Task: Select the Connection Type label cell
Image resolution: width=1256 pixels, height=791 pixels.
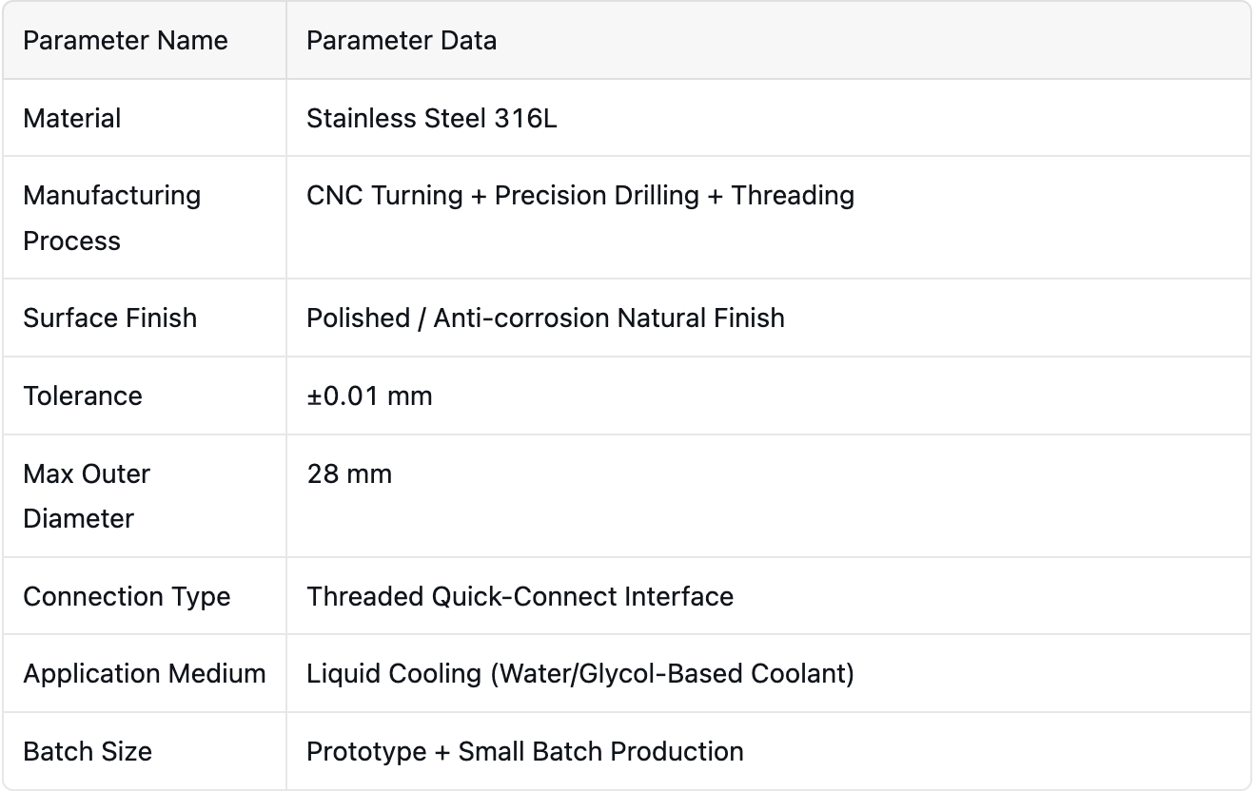Action: (x=145, y=596)
